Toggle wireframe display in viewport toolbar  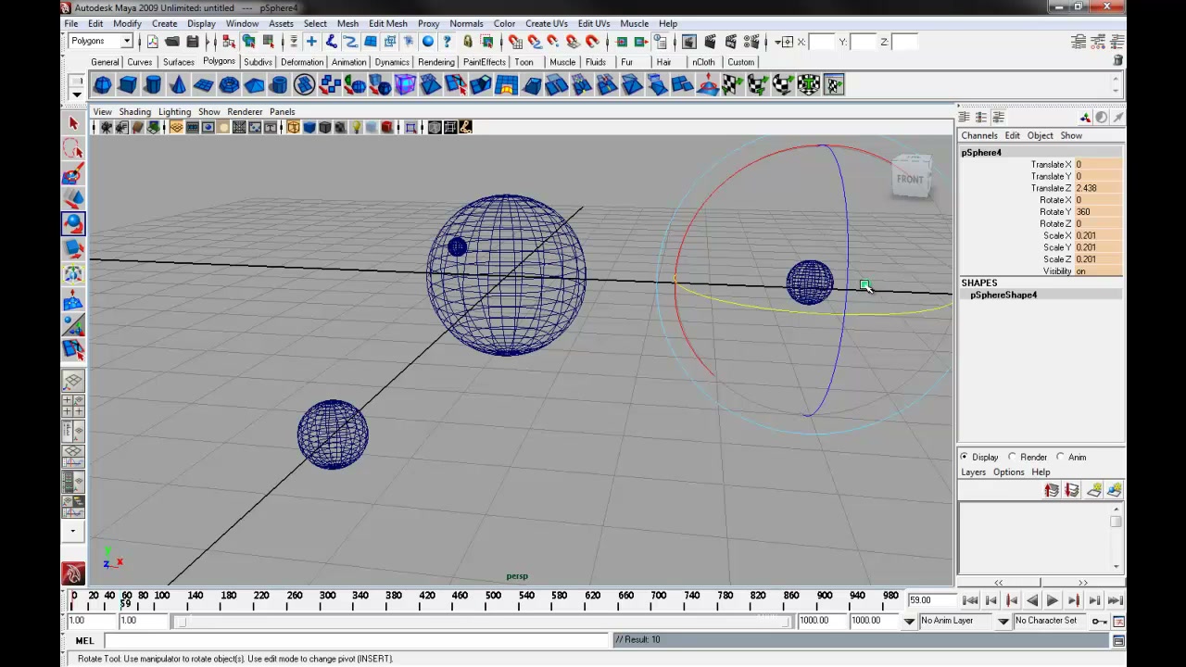pos(294,127)
